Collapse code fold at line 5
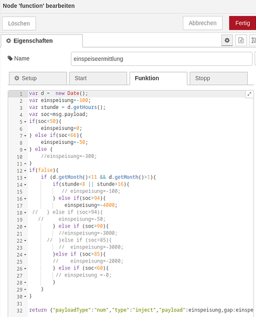Image resolution: width=256 pixels, height=317 pixels. [x=25, y=122]
